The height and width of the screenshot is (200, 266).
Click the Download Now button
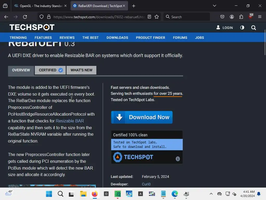coord(142,117)
